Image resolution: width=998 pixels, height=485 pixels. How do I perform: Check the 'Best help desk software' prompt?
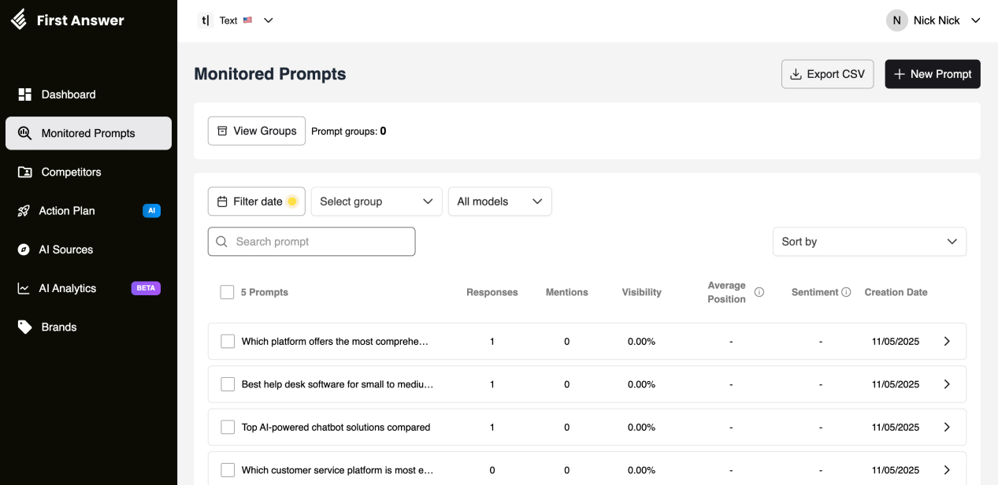[x=228, y=384]
